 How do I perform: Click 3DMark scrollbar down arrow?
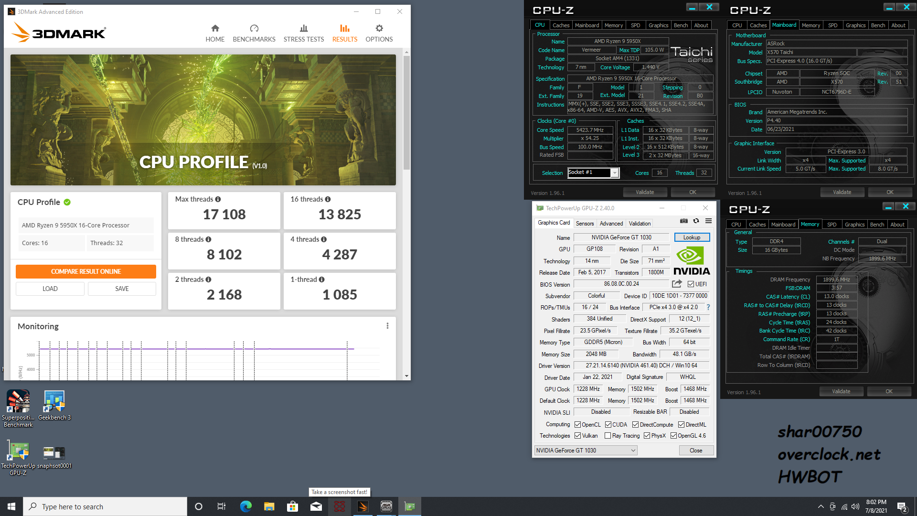click(x=406, y=376)
